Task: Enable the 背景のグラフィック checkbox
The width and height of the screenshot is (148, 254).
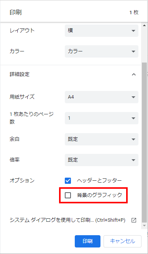Action: click(x=68, y=195)
